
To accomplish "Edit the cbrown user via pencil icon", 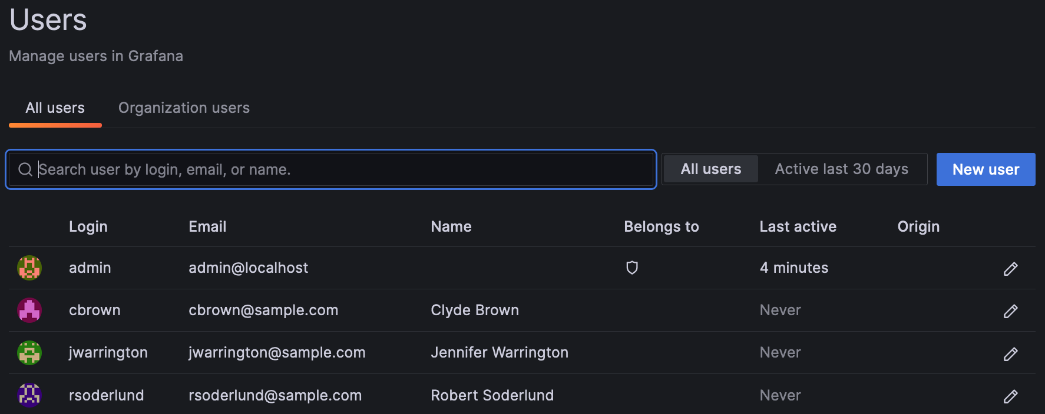I will 1010,311.
